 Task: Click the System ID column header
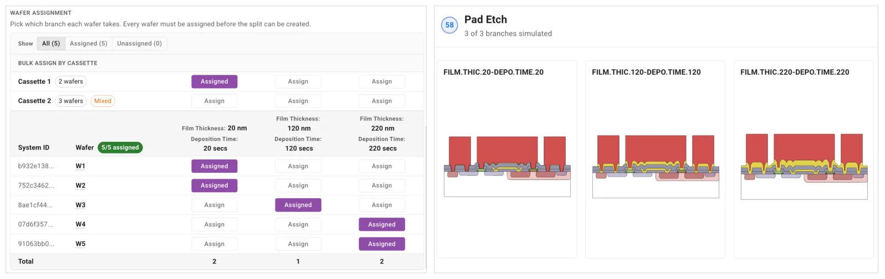(x=34, y=148)
